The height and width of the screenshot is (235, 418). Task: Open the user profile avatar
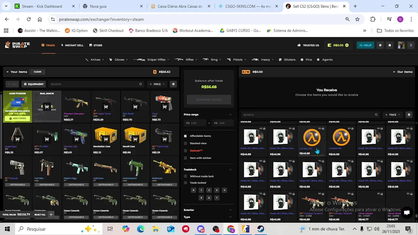point(401,45)
